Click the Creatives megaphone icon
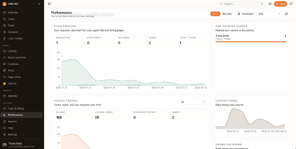The width and height of the screenshot is (296, 149). [4, 64]
